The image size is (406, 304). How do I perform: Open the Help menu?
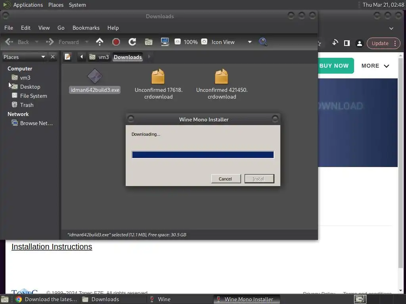point(113,28)
